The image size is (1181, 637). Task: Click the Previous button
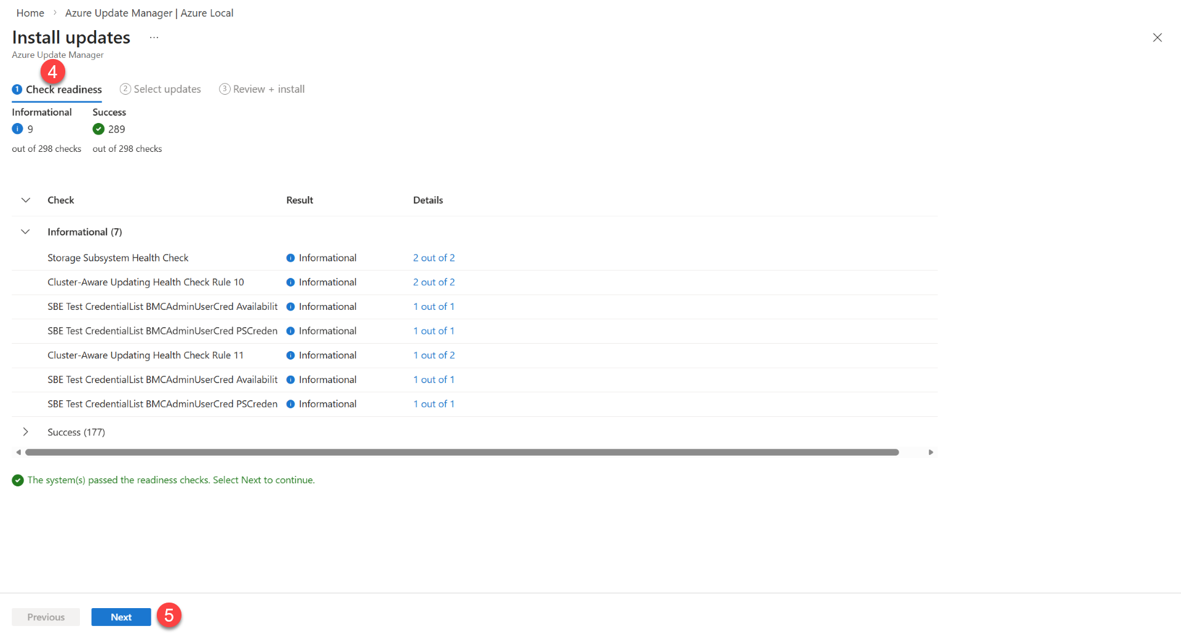(46, 617)
